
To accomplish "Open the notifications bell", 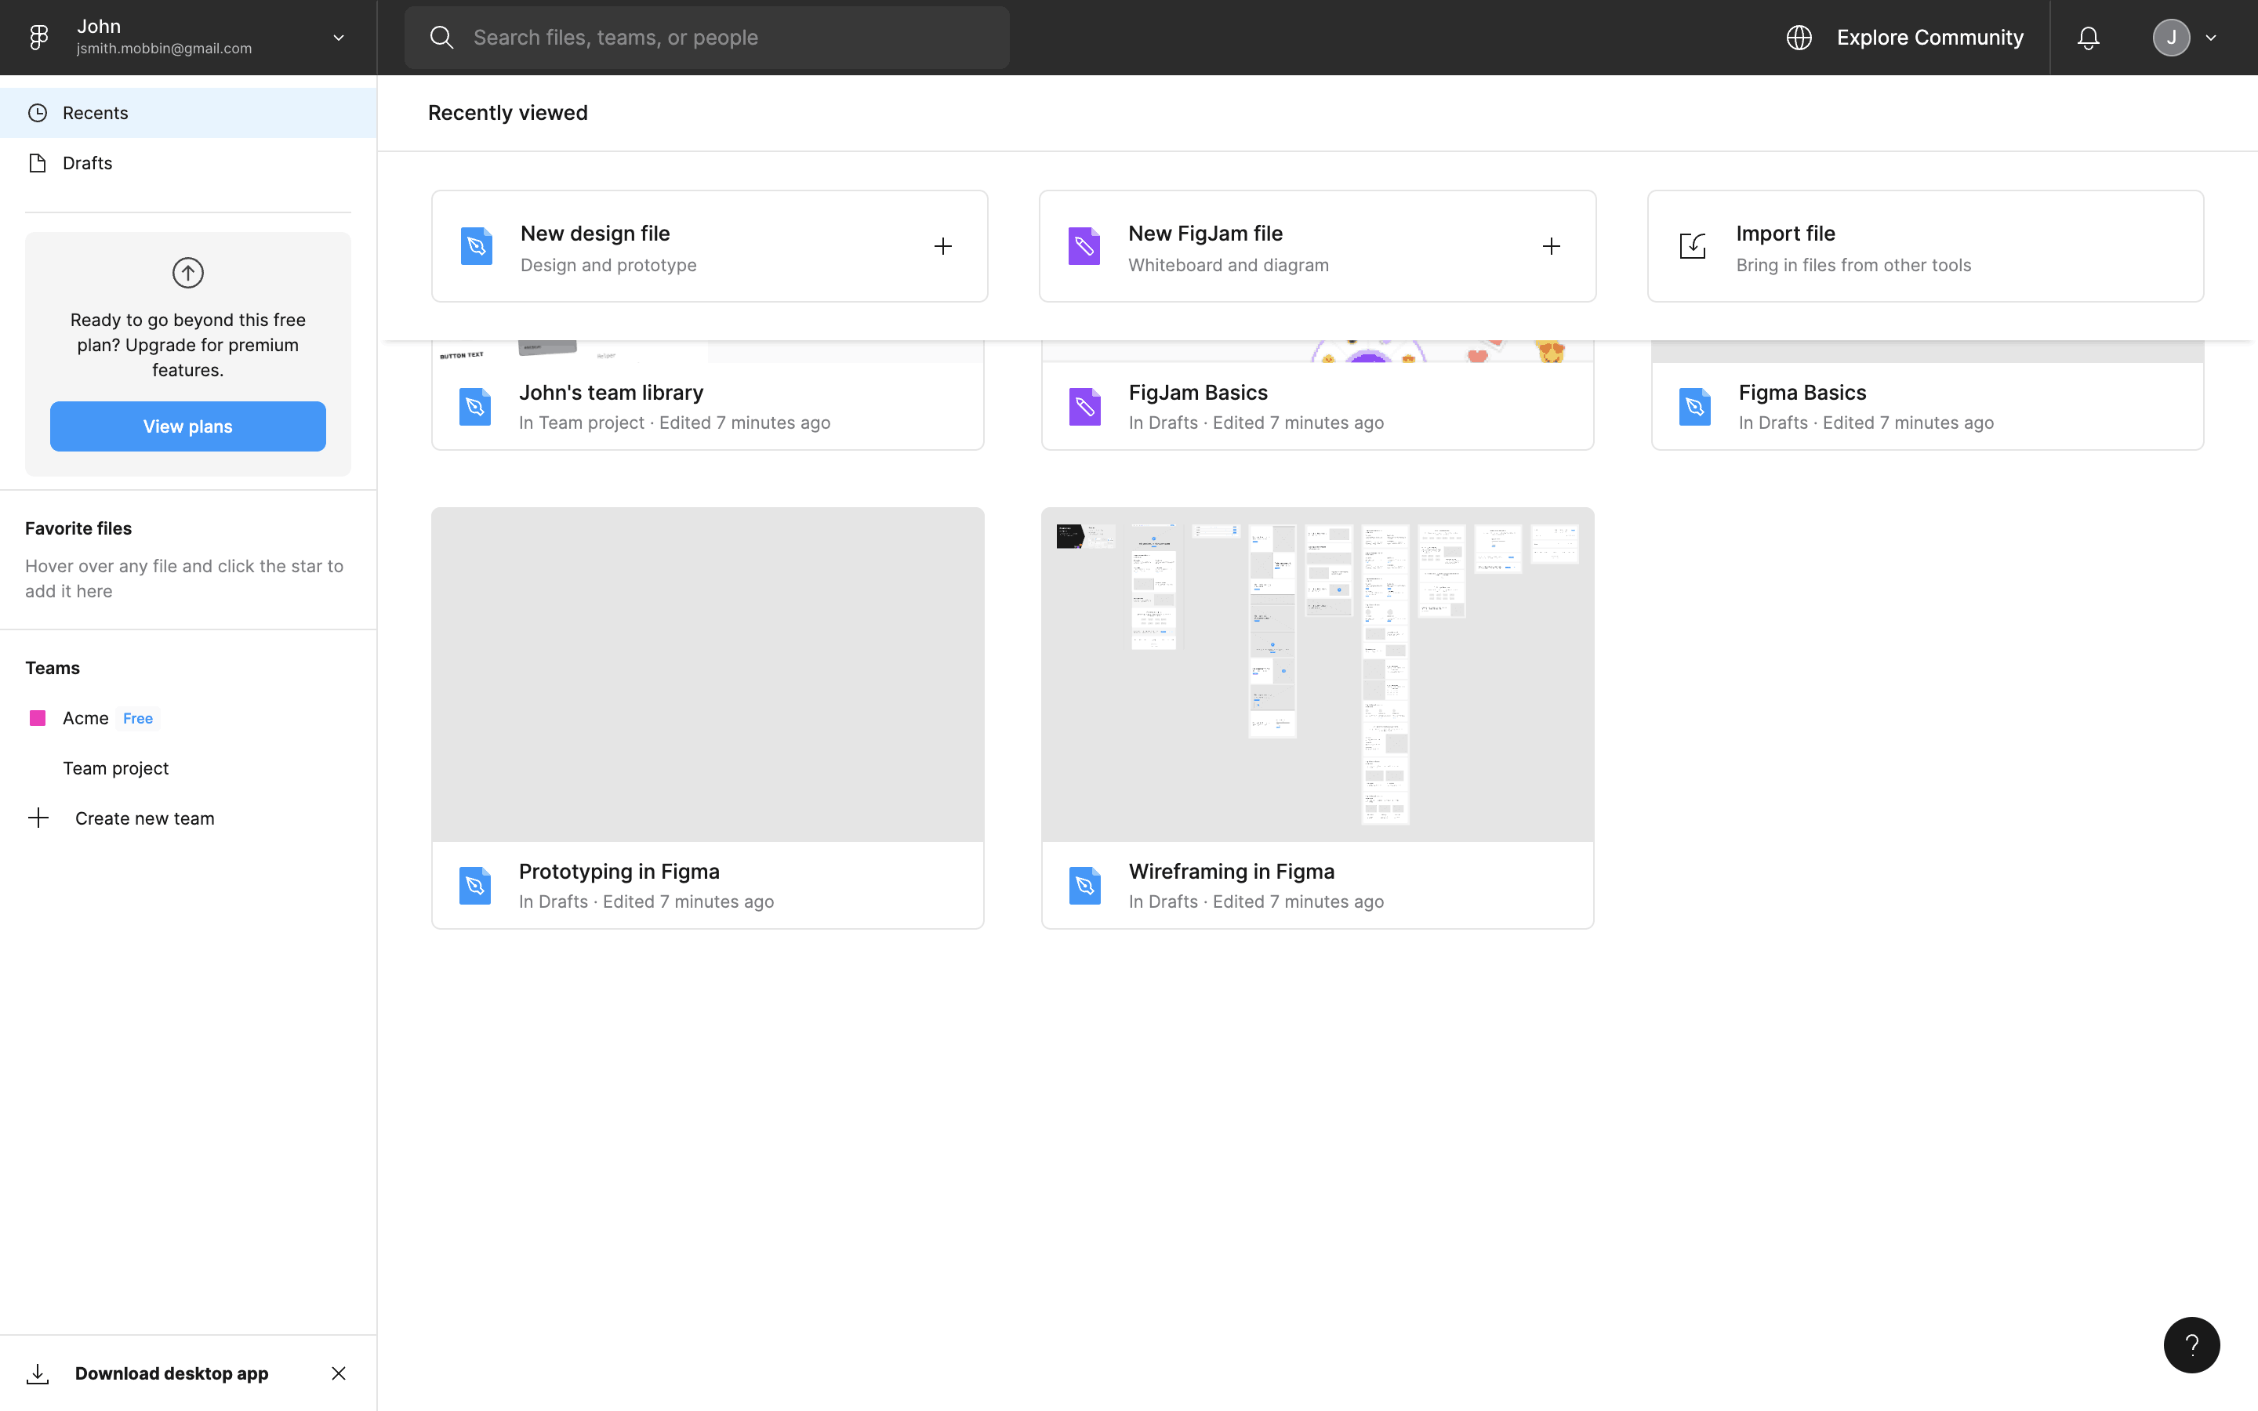I will pyautogui.click(x=2088, y=38).
